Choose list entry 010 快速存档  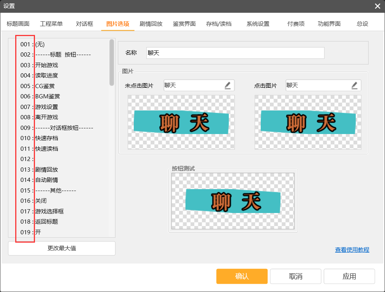pyautogui.click(x=46, y=138)
